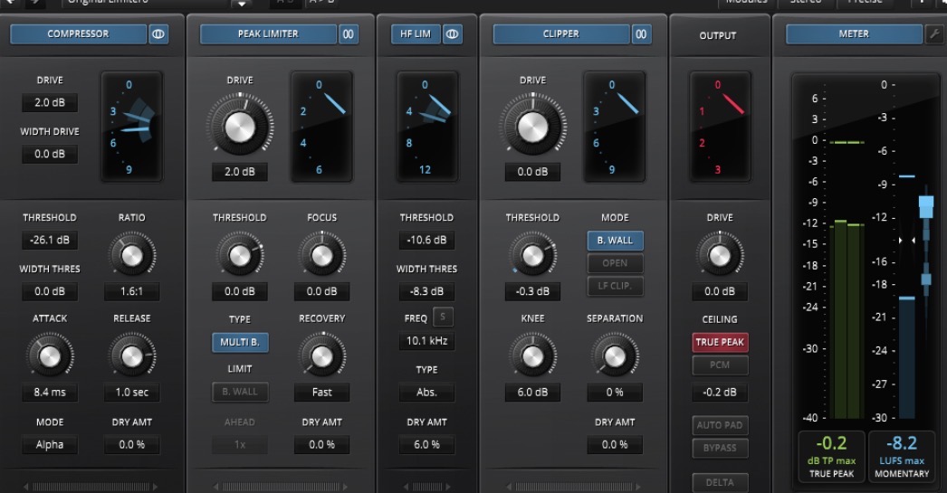Click the Peak Limiter DRIVE knob

point(240,126)
